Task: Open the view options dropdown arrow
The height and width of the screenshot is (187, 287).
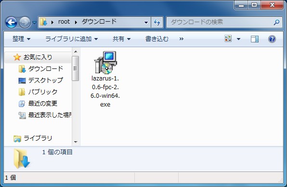Action: 238,39
